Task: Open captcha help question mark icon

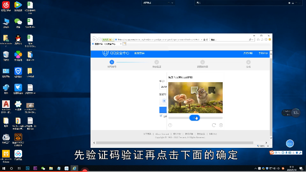Action: tap(170, 125)
